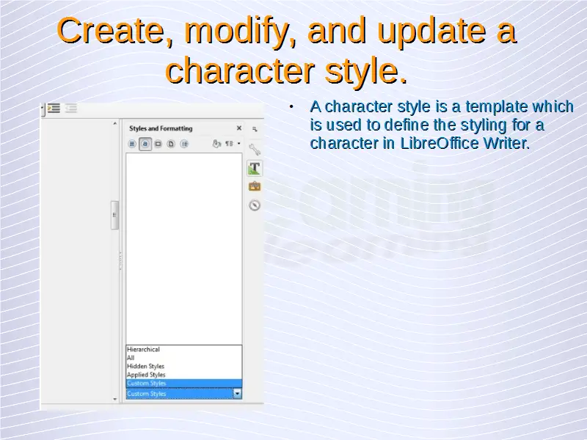Close the Styles and Formatting panel
The width and height of the screenshot is (587, 440).
point(238,128)
